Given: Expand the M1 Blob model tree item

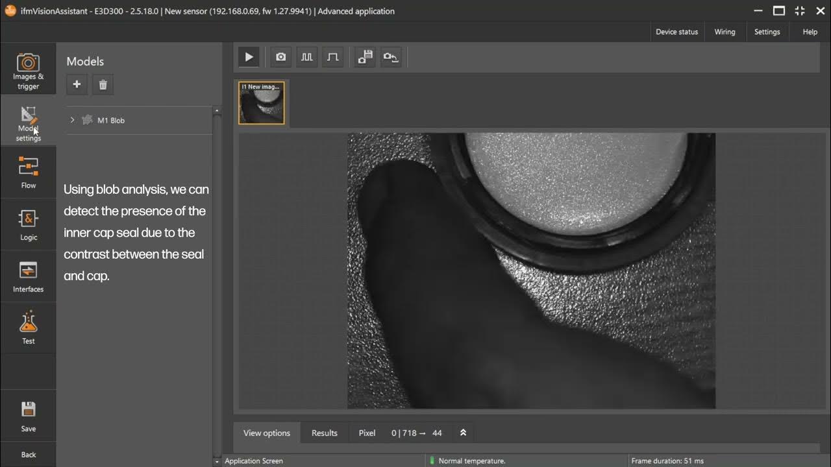Looking at the screenshot, I should (x=72, y=120).
